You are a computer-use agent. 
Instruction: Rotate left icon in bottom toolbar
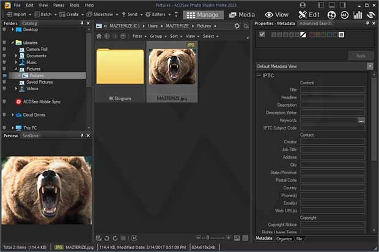tap(107, 238)
